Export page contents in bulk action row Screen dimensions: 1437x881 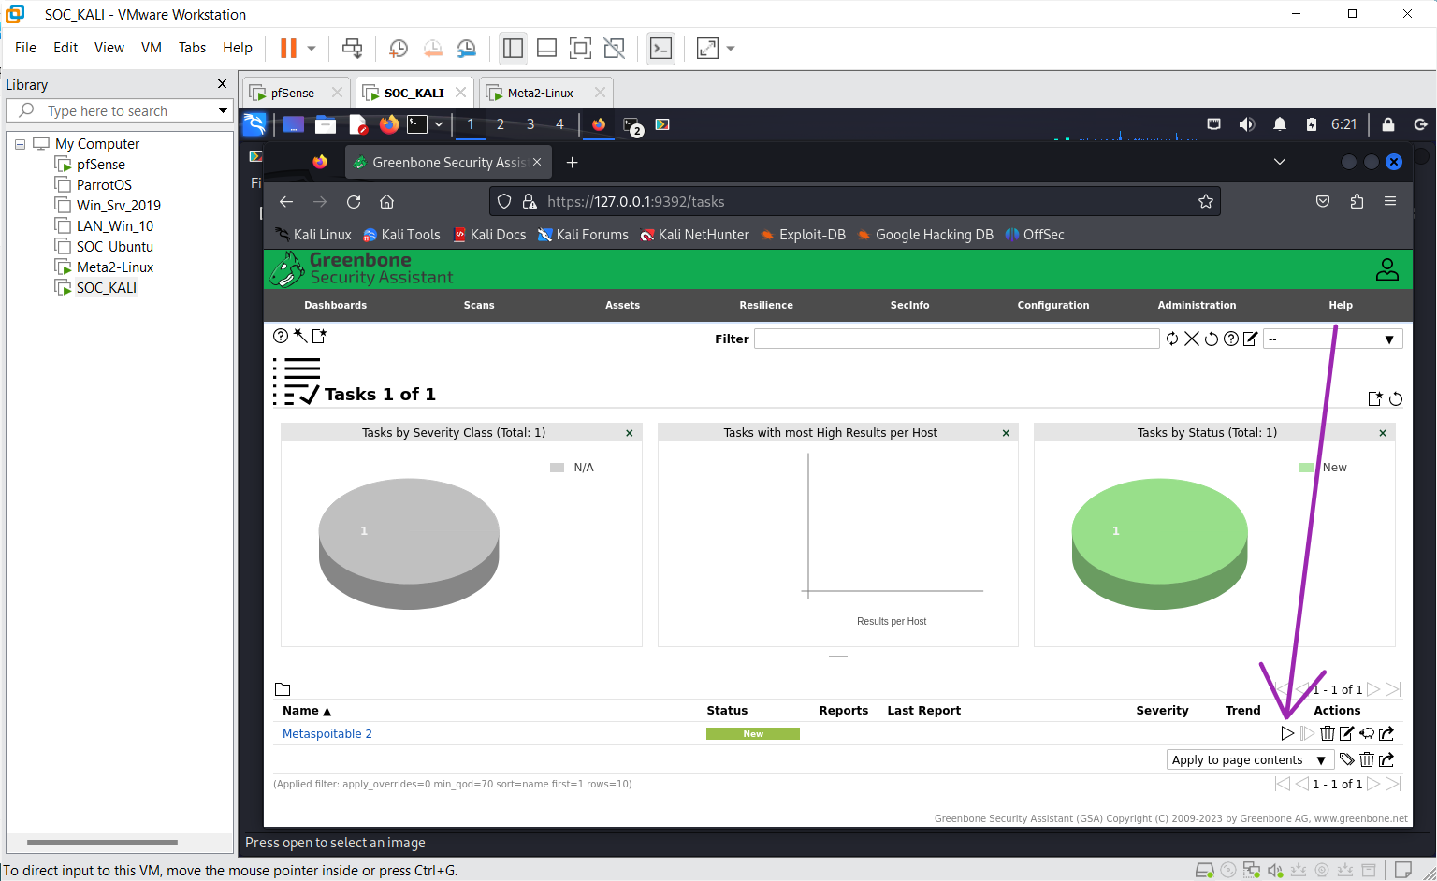[x=1387, y=759]
